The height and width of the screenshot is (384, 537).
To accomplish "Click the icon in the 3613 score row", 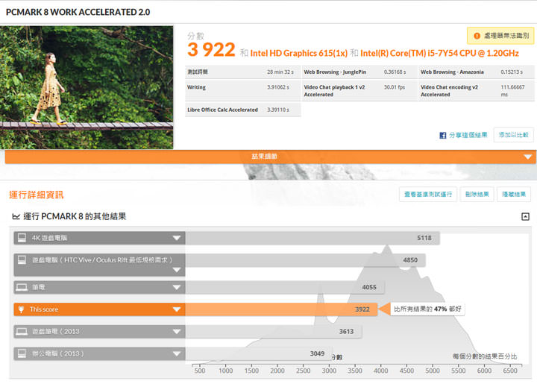I will [x=22, y=331].
